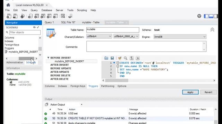Fold the CREATE DEFINER code block
222x124 pixels.
(118, 63)
